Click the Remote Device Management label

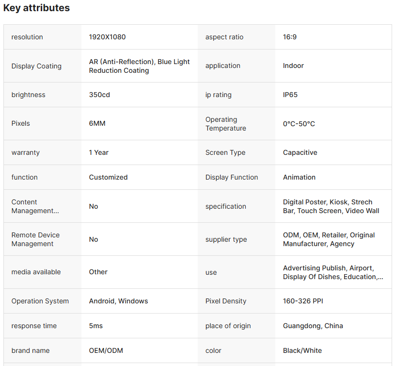(35, 239)
